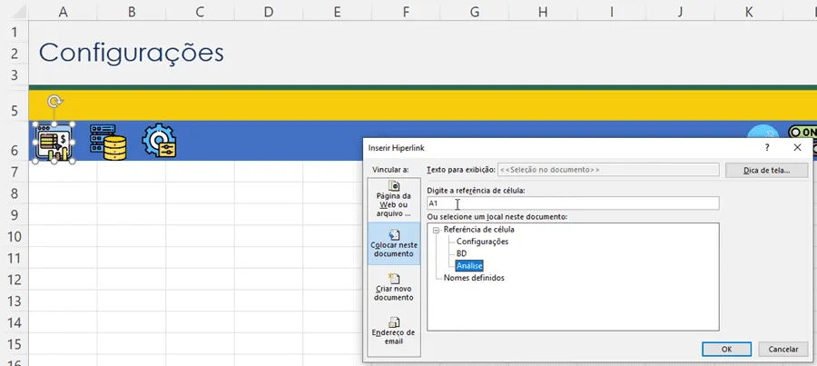Screen dimensions: 817x366
Task: Select column B header
Action: click(132, 11)
